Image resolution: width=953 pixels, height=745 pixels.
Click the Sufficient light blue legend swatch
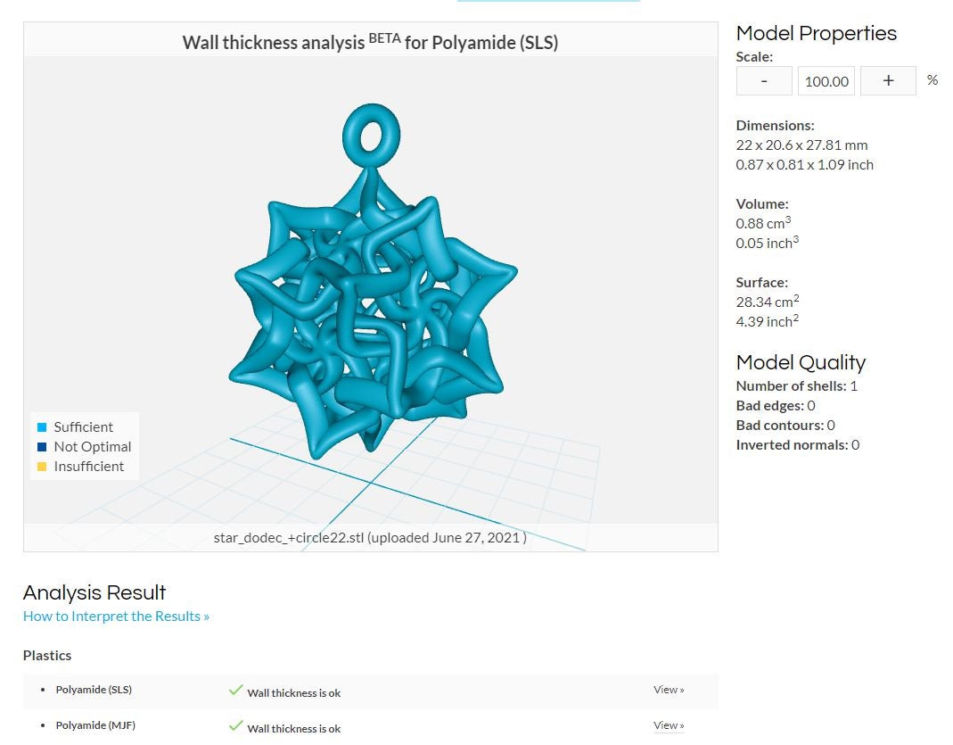tap(42, 427)
